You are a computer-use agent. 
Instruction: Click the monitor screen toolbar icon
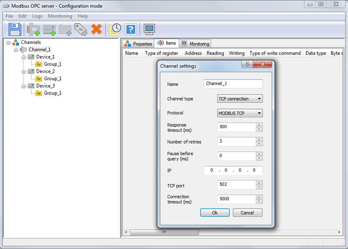pos(149,29)
